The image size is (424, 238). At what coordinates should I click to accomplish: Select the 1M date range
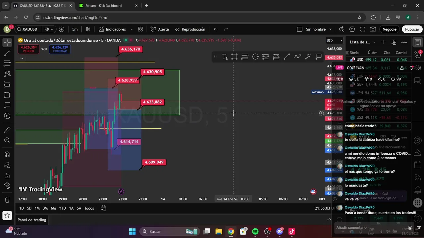tap(37, 208)
